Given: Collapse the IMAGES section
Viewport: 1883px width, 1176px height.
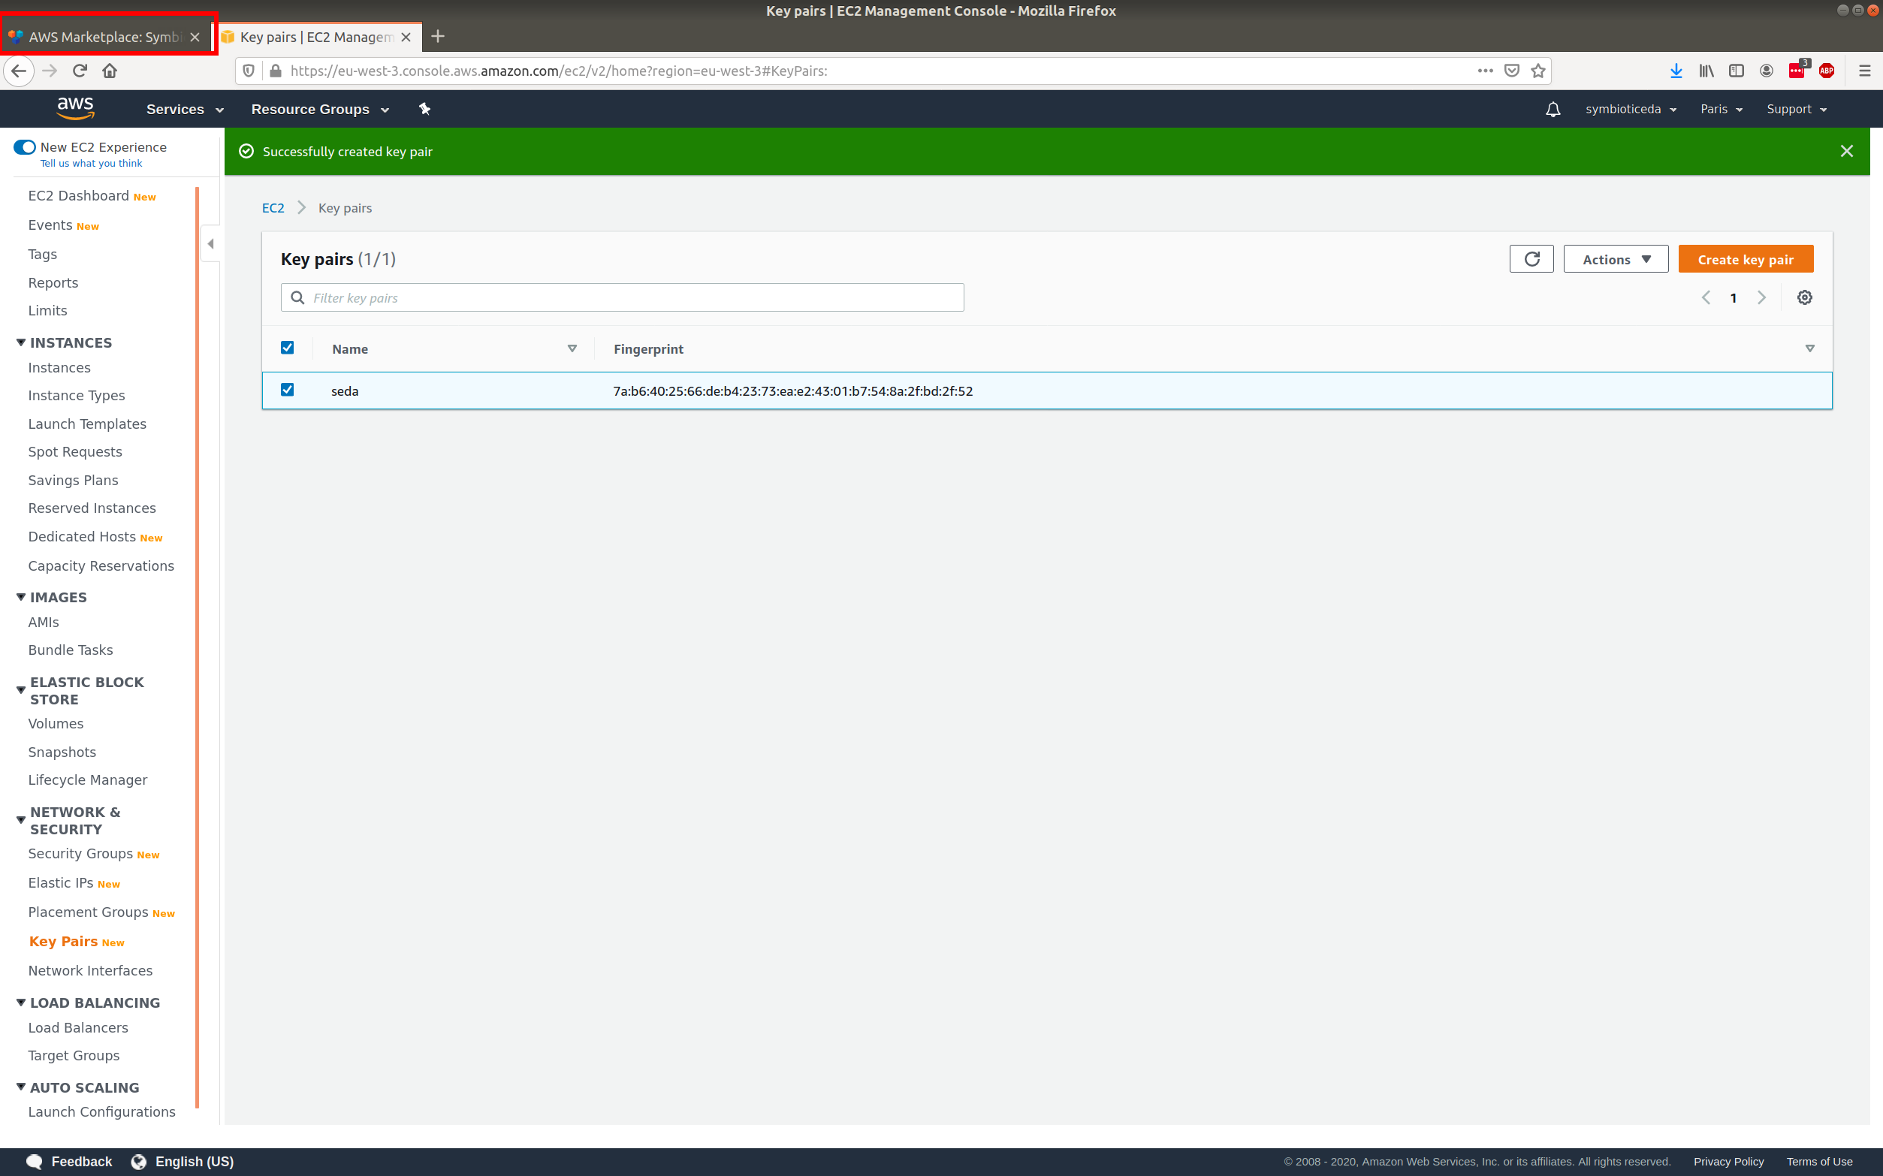Looking at the screenshot, I should coord(21,596).
